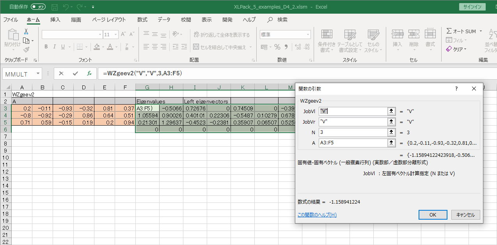The image size is (497, 245).
Task: Cancel formula entry with X icon
Action: [61, 73]
